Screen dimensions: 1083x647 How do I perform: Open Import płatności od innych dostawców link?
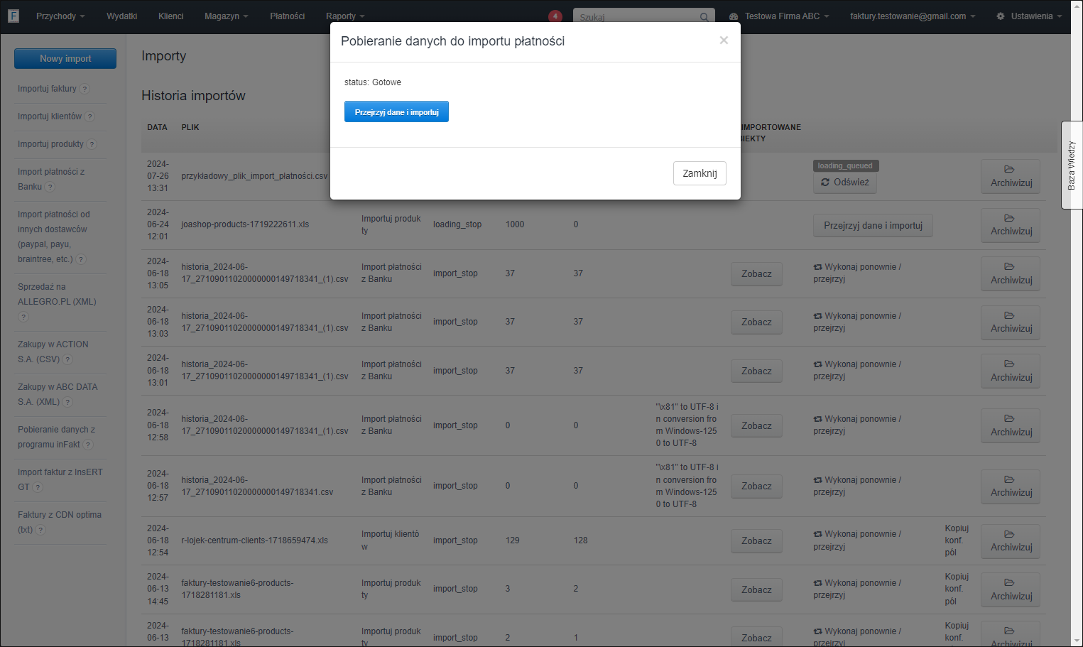point(53,236)
